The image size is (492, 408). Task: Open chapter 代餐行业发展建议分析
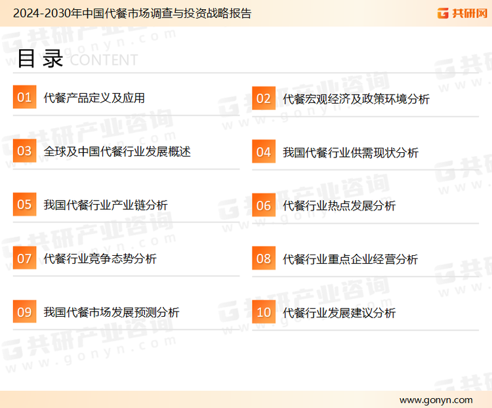click(339, 313)
